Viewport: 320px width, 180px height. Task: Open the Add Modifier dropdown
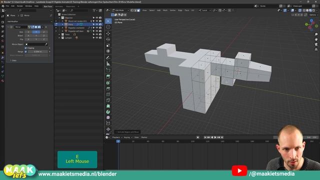[29, 21]
